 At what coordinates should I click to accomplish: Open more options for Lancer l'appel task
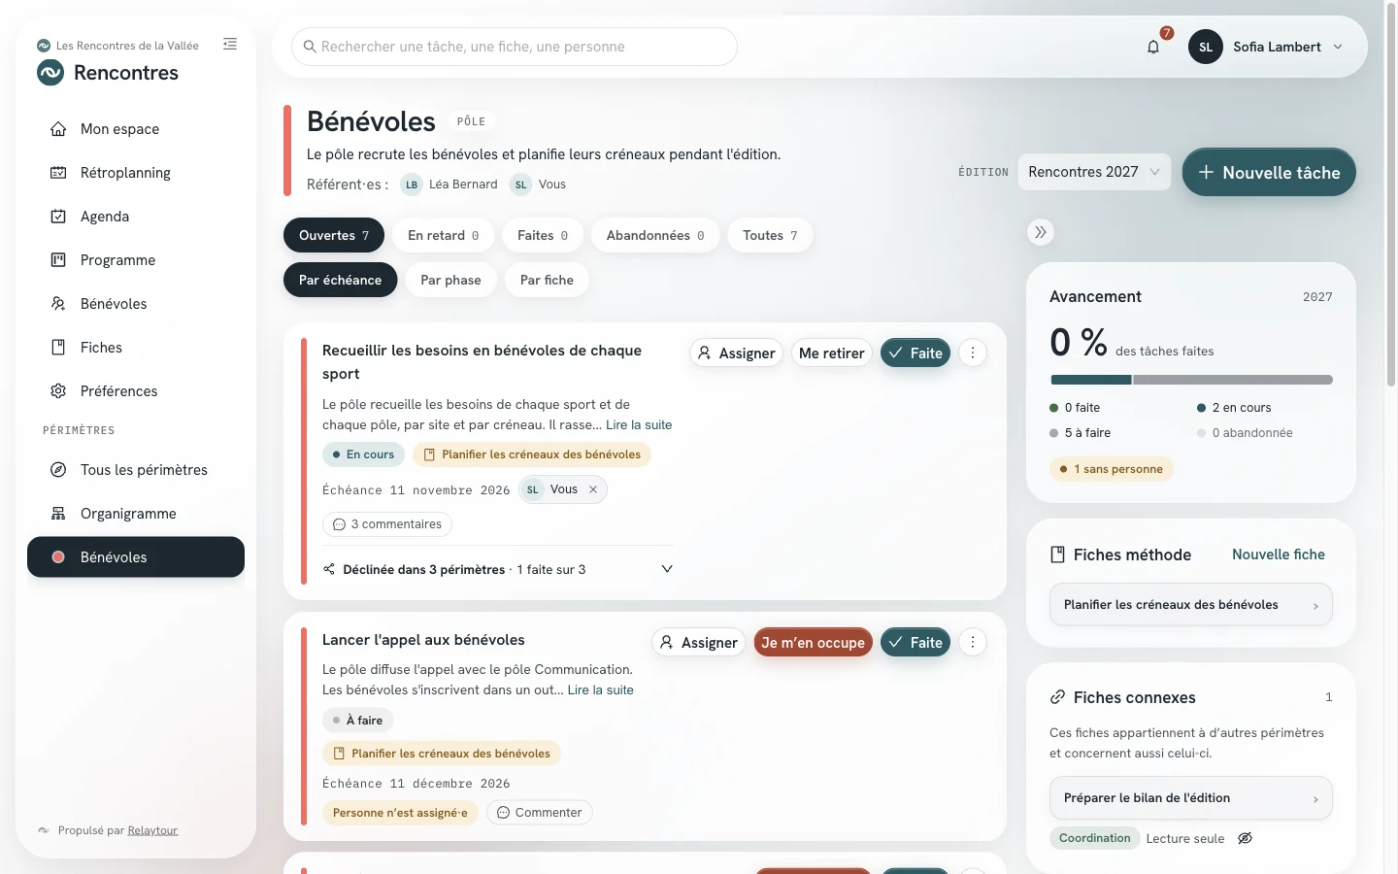tap(973, 643)
